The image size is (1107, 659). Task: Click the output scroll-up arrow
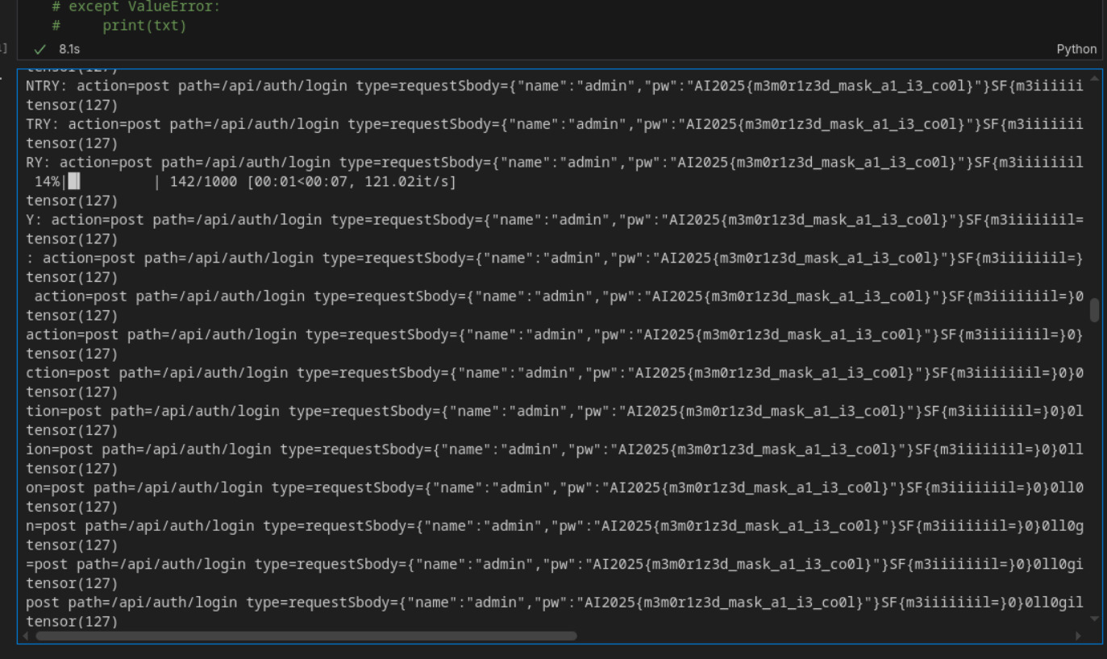[1094, 78]
